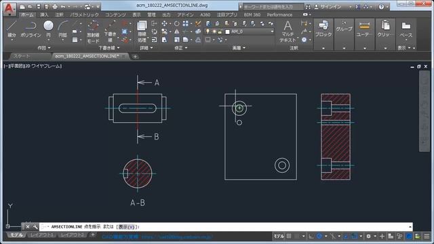This screenshot has width=434, height=244.
Task: Switch to the コンテンツ ribbon tab
Action: (115, 15)
